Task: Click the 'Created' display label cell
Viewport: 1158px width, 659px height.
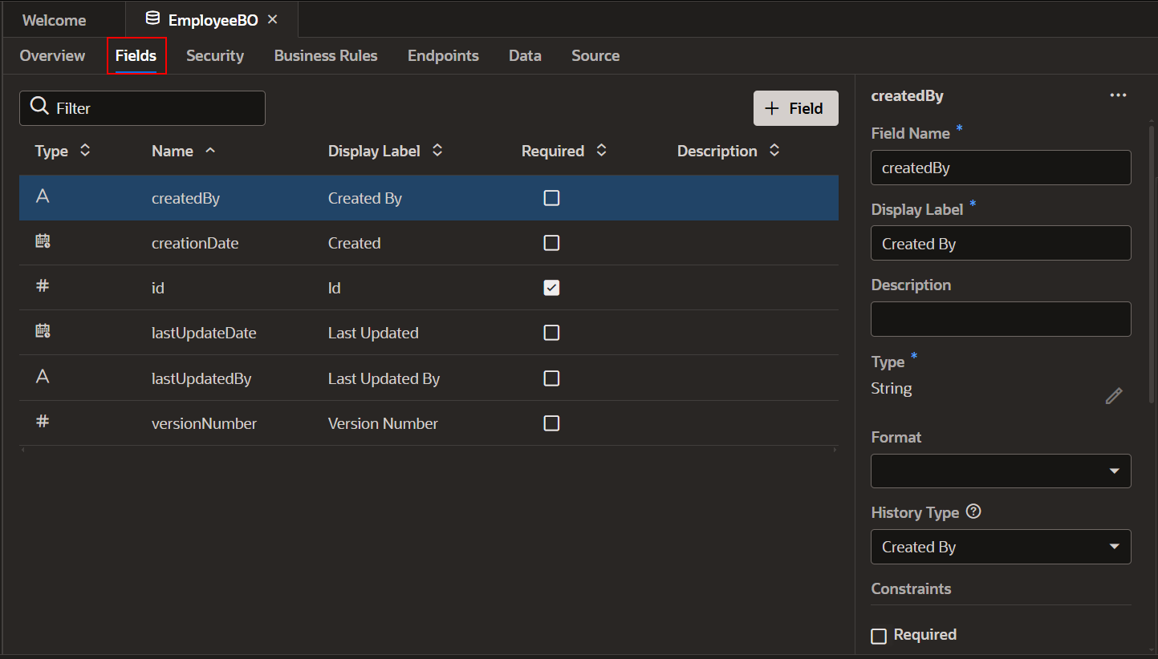Action: pos(354,243)
